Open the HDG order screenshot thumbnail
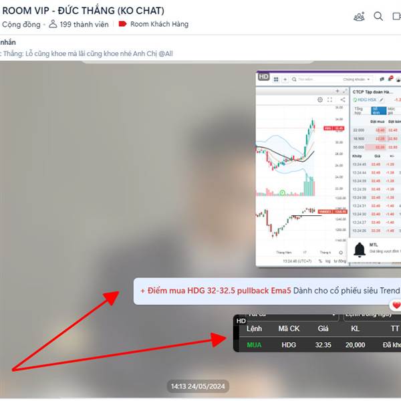 (317, 333)
